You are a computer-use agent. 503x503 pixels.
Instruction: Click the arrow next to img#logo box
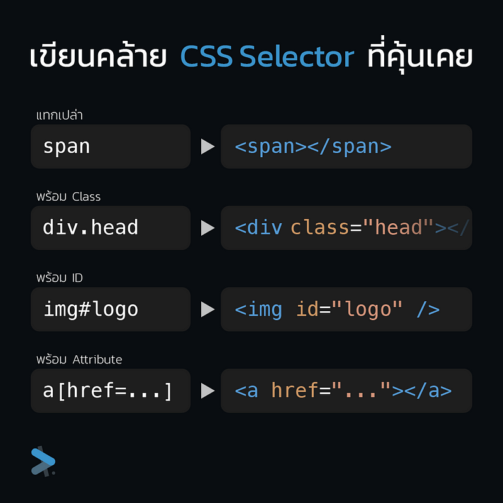[207, 309]
